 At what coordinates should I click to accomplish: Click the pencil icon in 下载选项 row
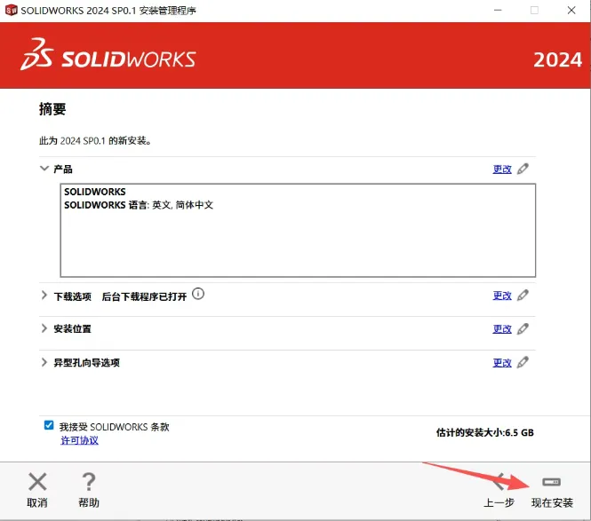pyautogui.click(x=523, y=296)
